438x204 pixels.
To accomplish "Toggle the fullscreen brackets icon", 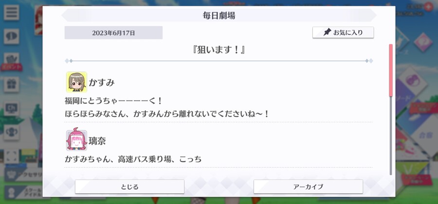I will click(12, 156).
